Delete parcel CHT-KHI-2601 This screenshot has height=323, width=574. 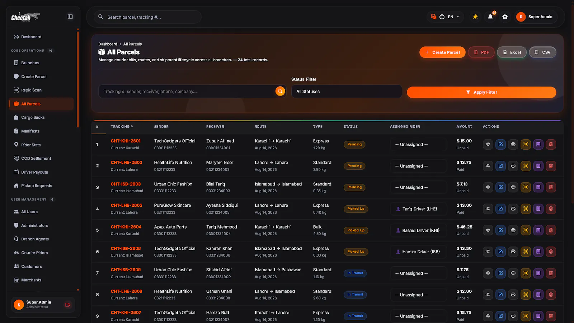tap(551, 144)
